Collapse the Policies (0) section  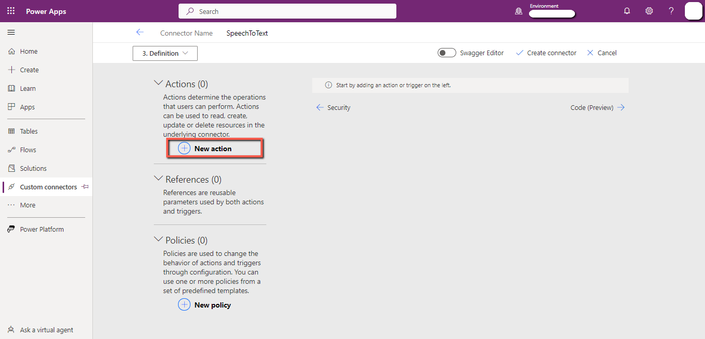point(158,239)
